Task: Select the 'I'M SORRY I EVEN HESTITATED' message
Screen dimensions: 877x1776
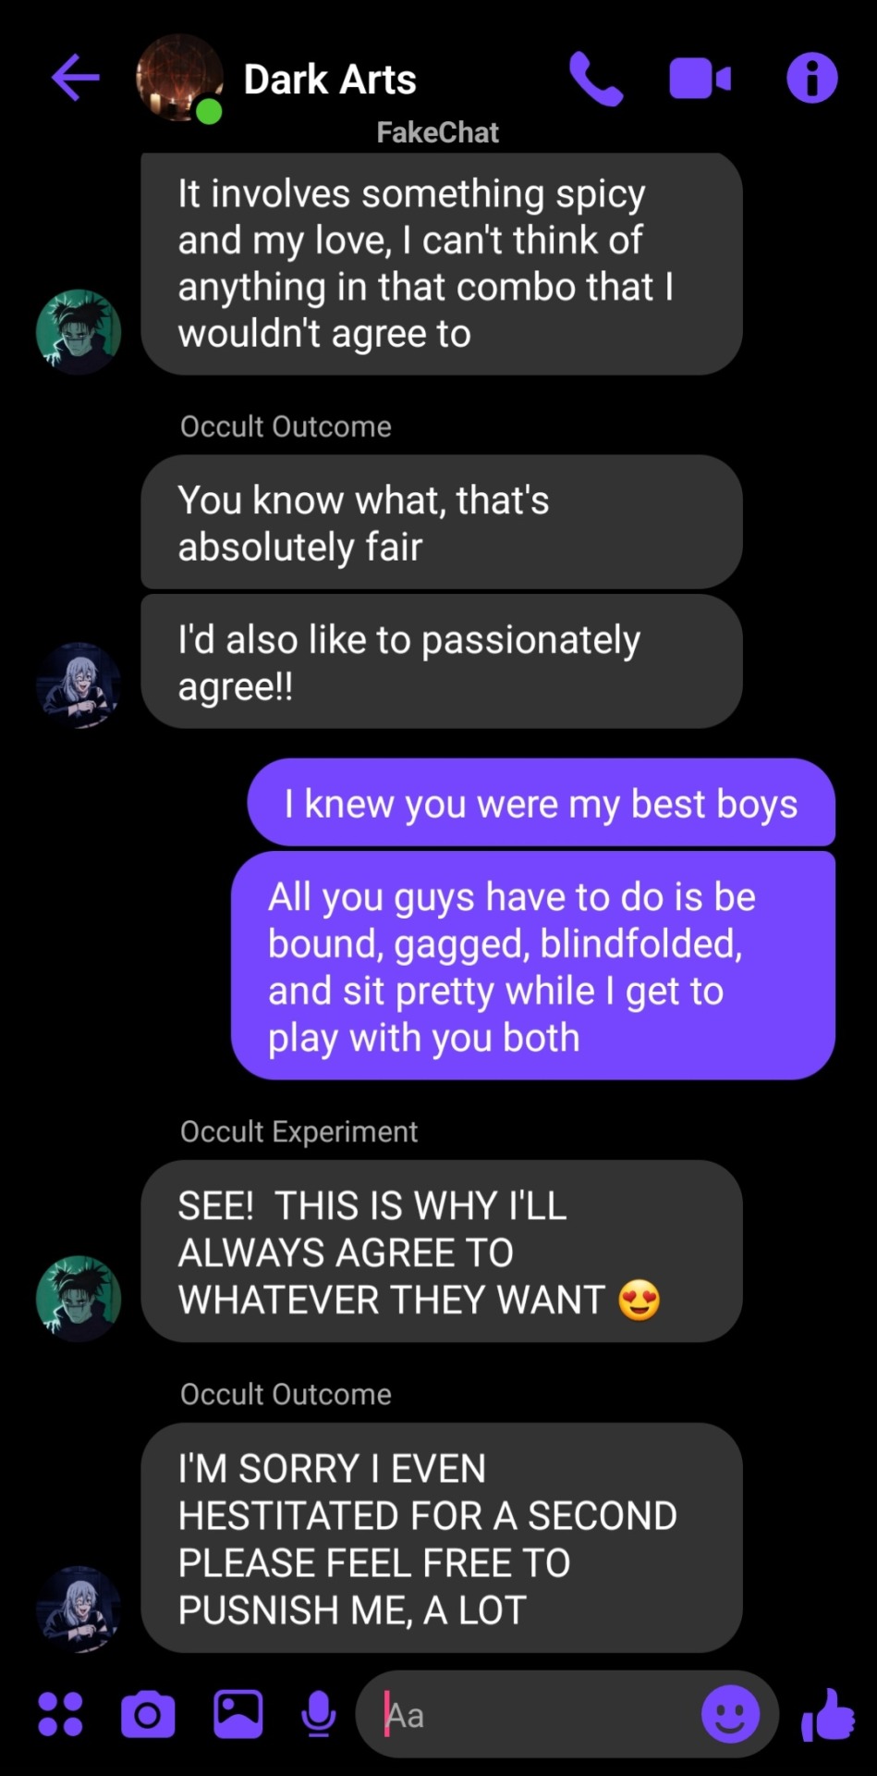Action: 442,1538
